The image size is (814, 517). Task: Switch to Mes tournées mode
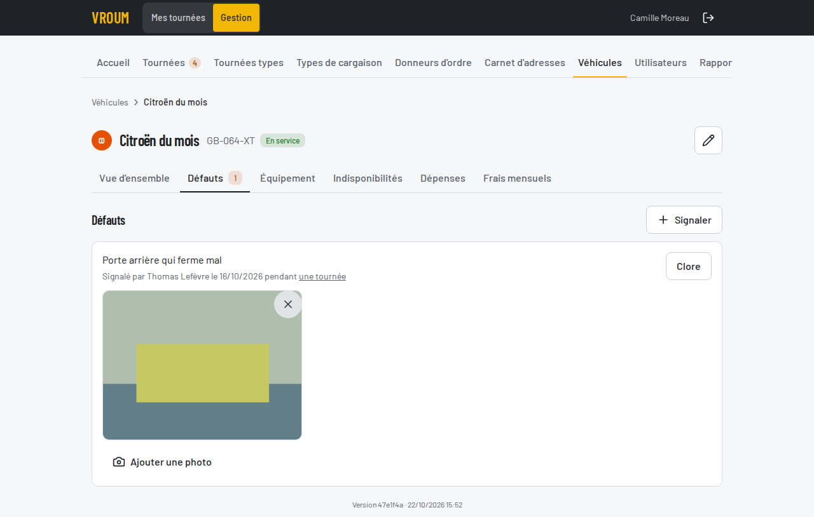[x=178, y=18]
